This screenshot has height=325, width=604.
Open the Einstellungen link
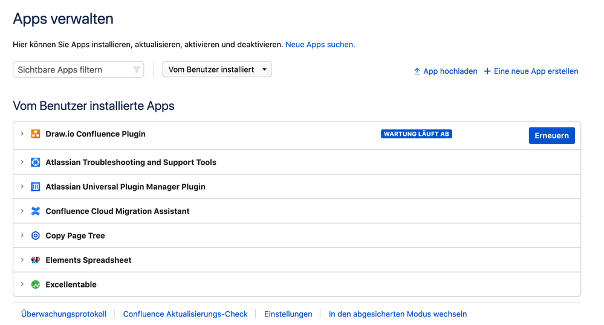[288, 314]
